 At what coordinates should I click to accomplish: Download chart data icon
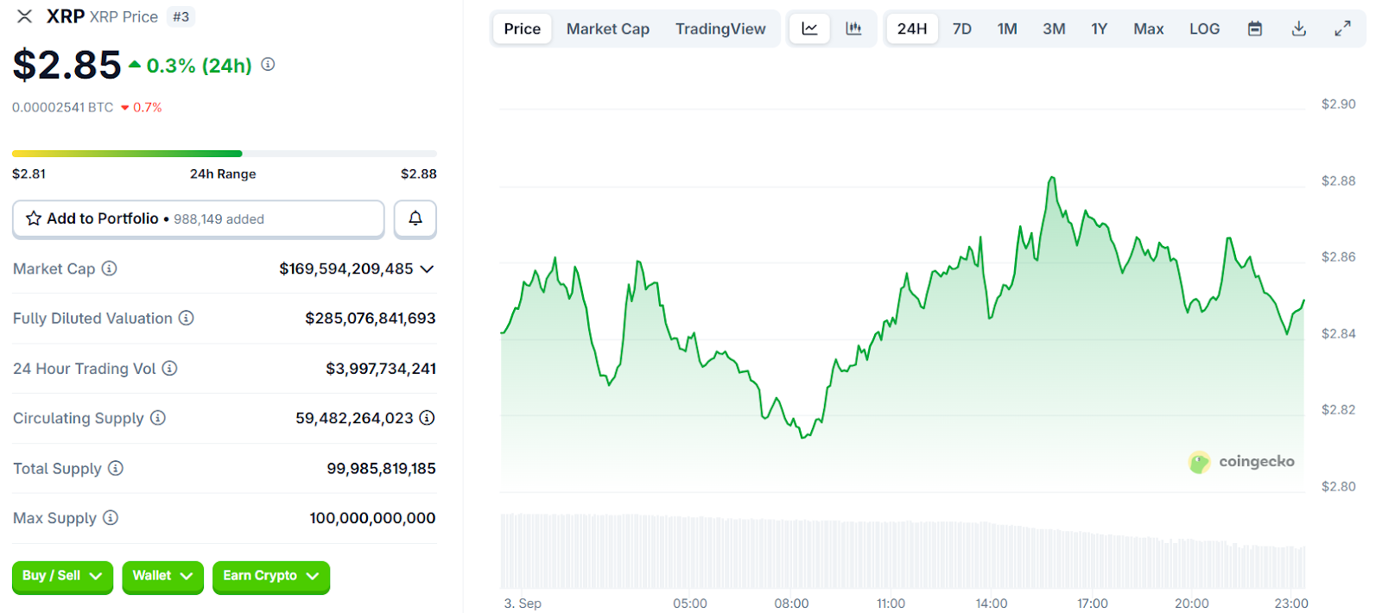tap(1298, 28)
